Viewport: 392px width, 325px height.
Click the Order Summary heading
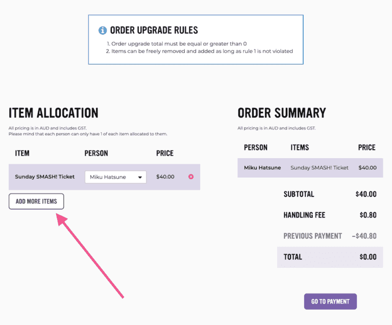click(x=281, y=113)
